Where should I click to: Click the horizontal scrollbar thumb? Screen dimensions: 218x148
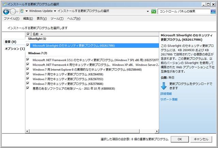pos(84,131)
